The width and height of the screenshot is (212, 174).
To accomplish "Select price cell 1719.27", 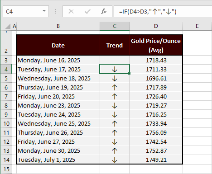I will [156, 105].
